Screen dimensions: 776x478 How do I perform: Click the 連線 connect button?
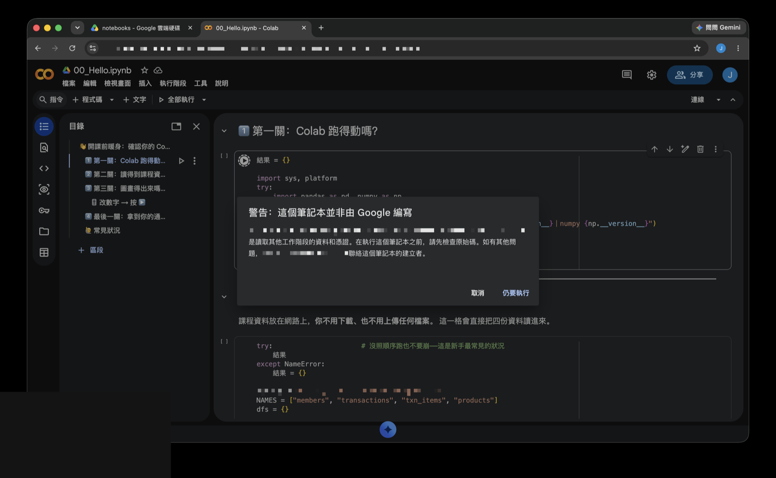tap(698, 100)
